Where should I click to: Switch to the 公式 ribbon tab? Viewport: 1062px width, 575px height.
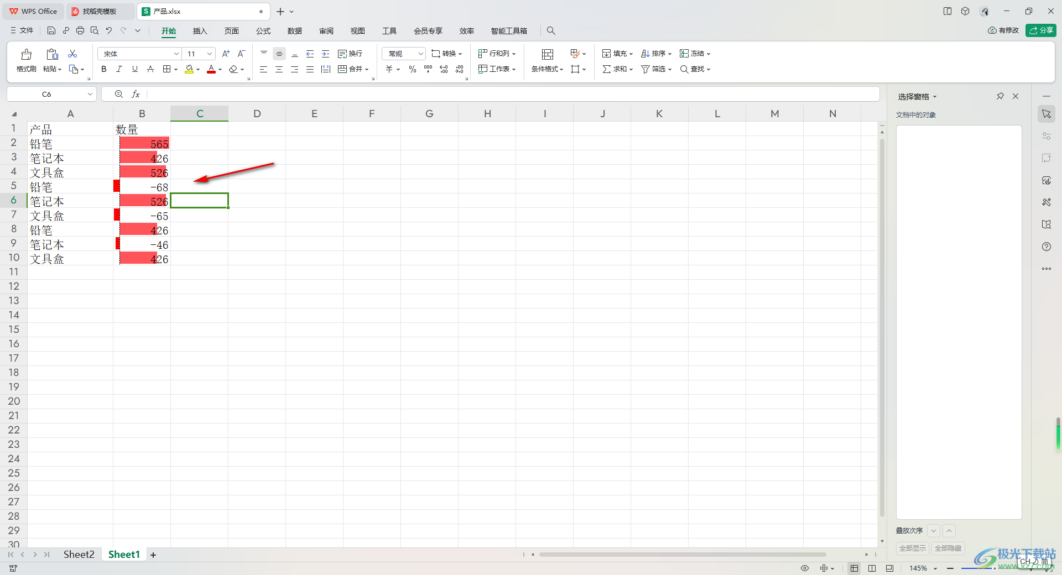coord(263,31)
